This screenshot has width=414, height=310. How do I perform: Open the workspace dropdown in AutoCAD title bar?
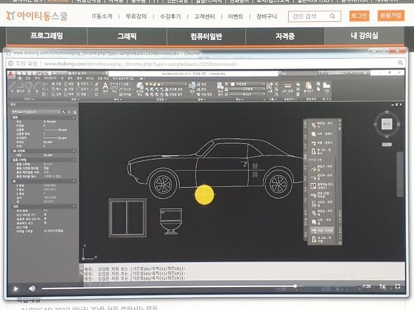[86, 73]
